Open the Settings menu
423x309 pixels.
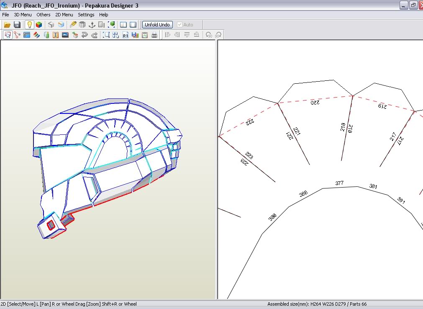(x=86, y=15)
